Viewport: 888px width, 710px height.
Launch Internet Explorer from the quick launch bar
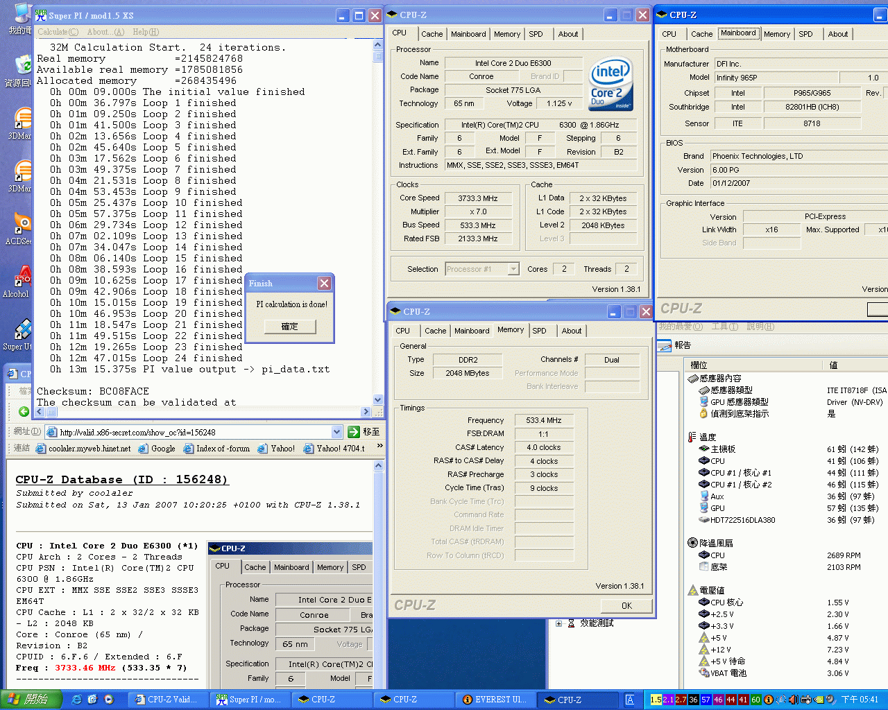pyautogui.click(x=77, y=700)
